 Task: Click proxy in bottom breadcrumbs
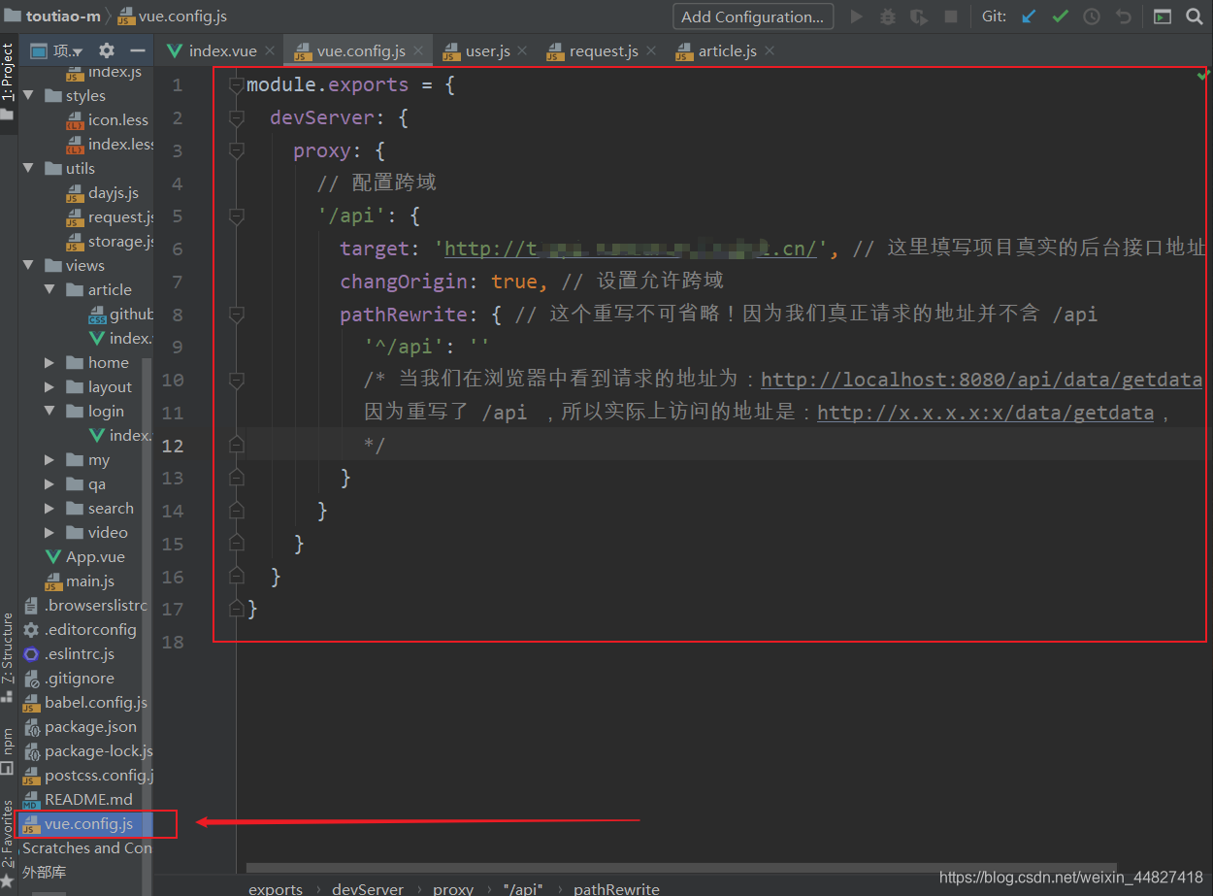pos(453,888)
